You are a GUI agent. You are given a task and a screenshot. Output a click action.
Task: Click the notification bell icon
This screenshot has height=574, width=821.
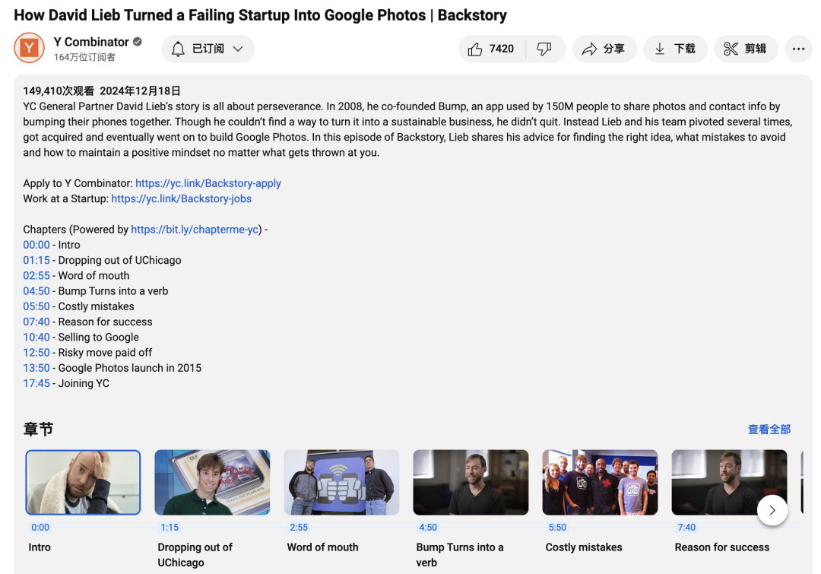click(178, 49)
